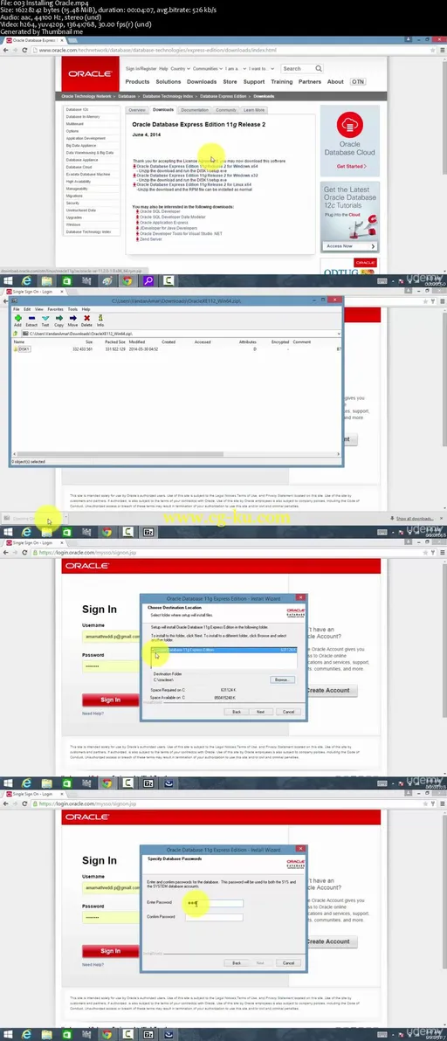Open the Store menu on Oracle site
The image size is (447, 1041).
coord(230,82)
